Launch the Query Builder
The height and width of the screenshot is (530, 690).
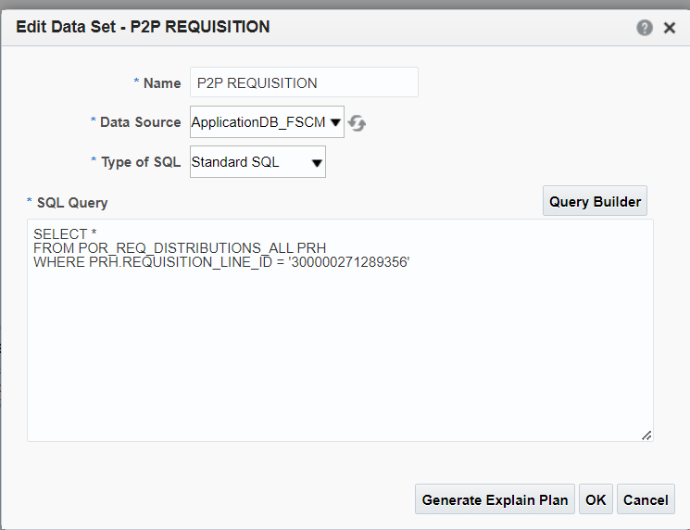point(595,201)
